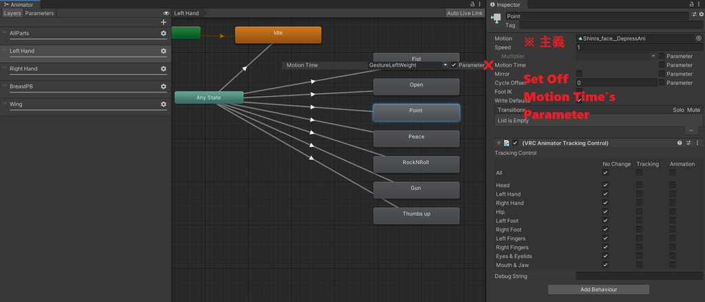This screenshot has width=705, height=302.
Task: Select the Any State node
Action: [x=209, y=97]
